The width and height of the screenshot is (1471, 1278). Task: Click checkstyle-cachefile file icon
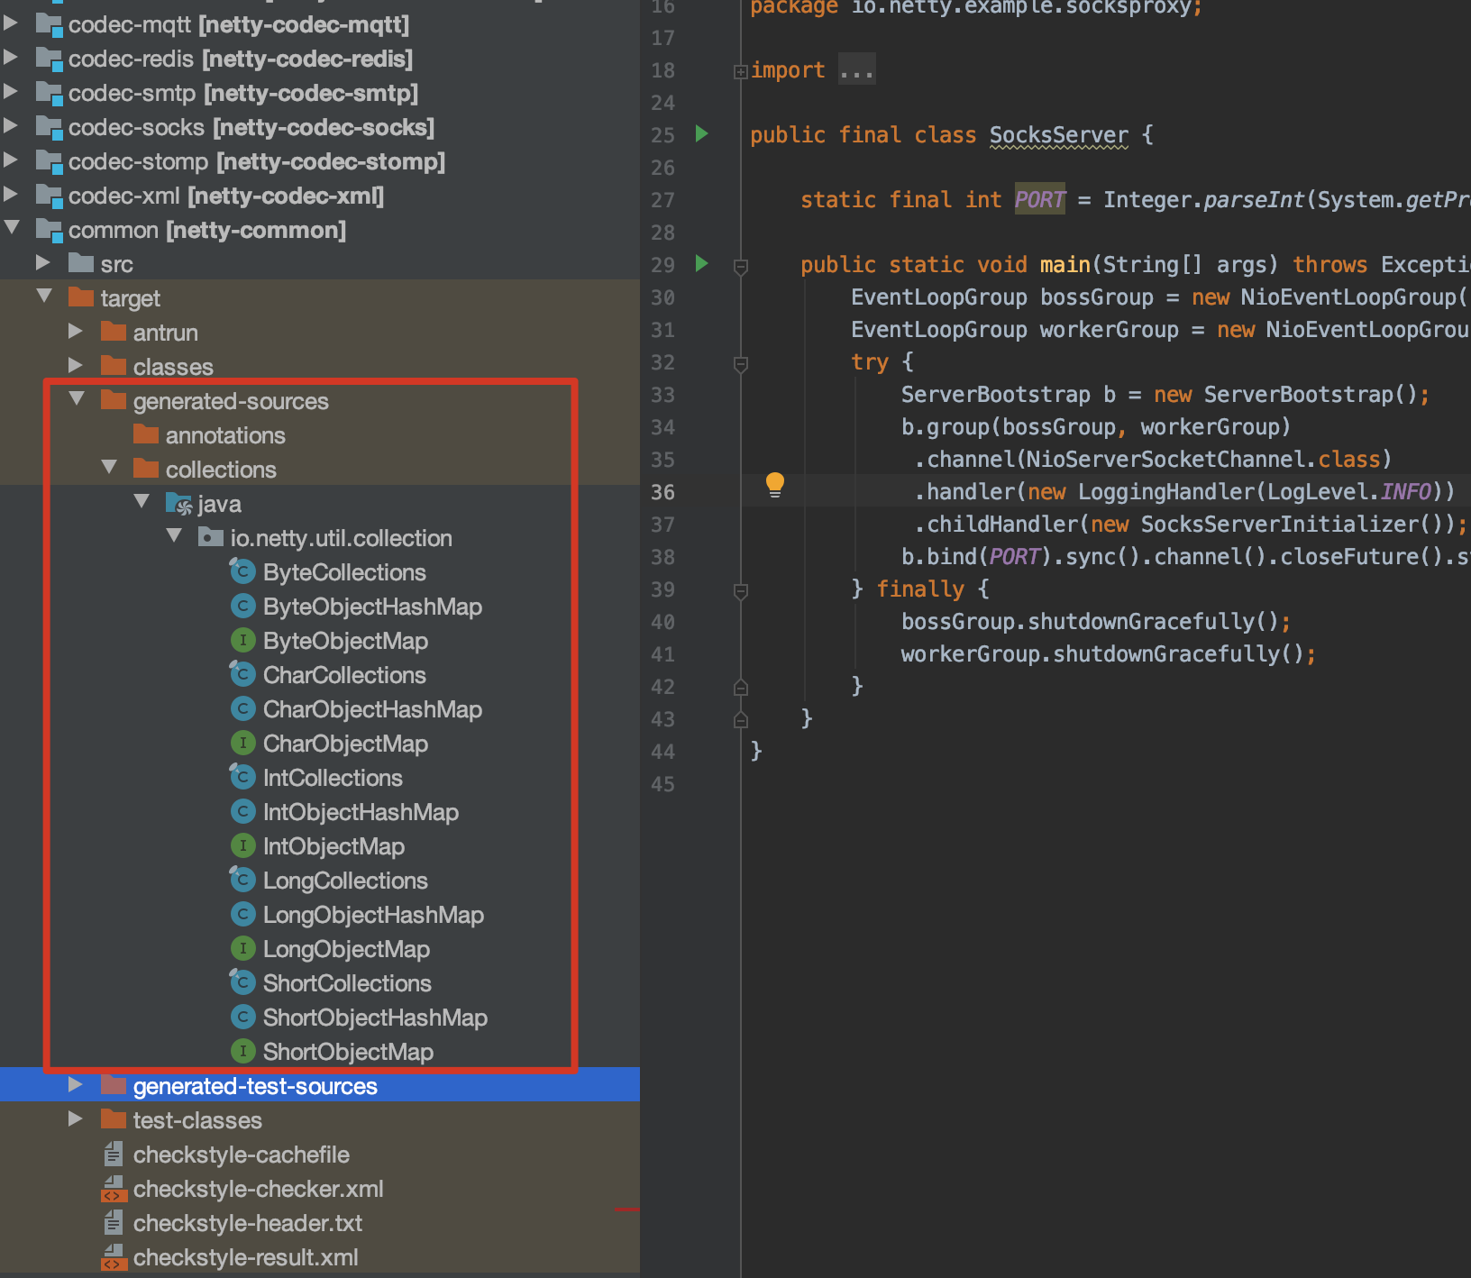114,1155
